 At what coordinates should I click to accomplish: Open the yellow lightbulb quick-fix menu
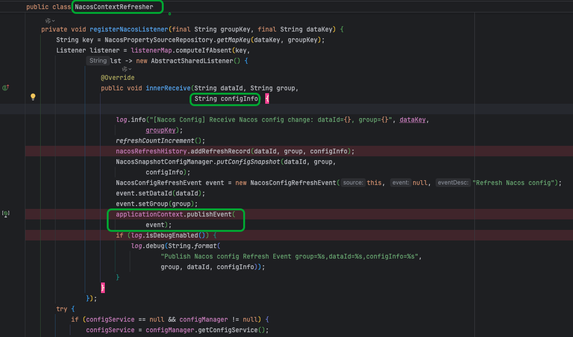pyautogui.click(x=33, y=97)
